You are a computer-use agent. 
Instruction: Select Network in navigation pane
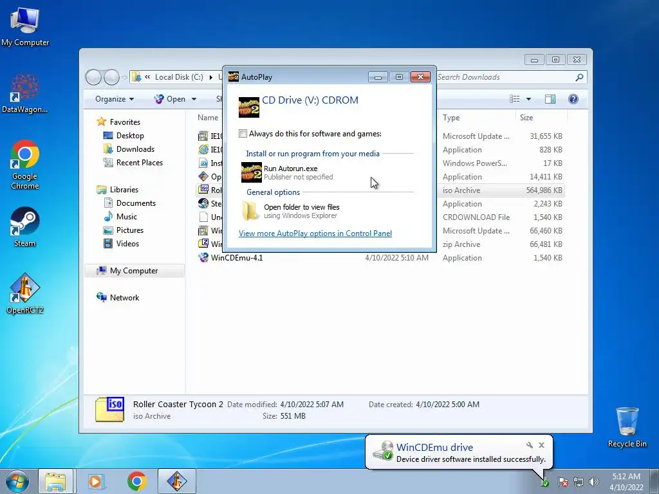tap(124, 297)
